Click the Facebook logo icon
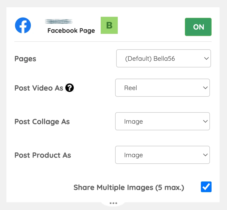Image resolution: width=227 pixels, height=210 pixels. coord(23,25)
